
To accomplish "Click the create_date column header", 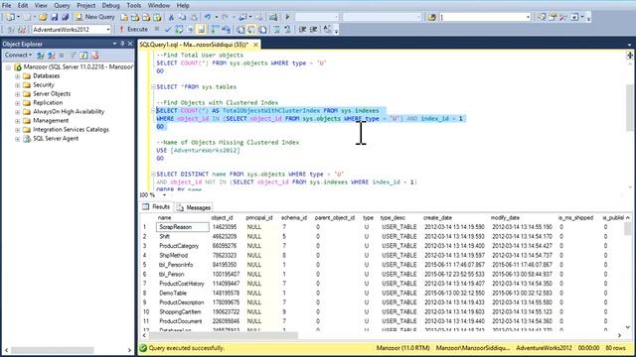I will (x=437, y=218).
